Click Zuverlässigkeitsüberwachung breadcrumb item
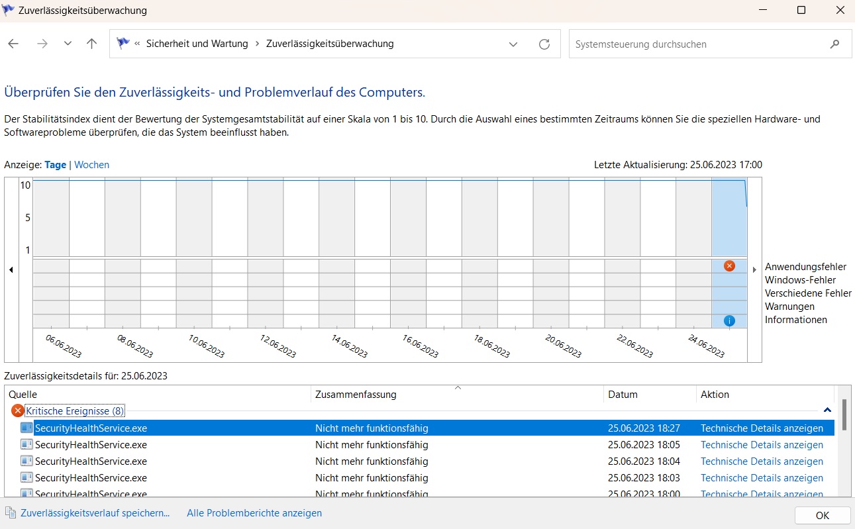Viewport: 855px width, 529px height. [330, 44]
